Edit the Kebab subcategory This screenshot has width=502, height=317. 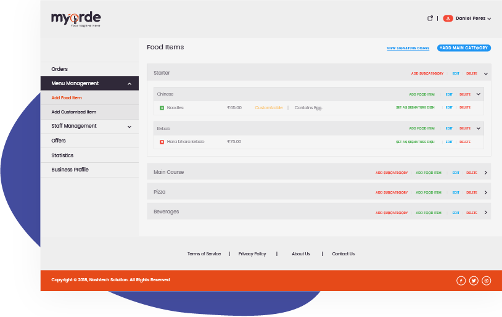click(x=449, y=128)
